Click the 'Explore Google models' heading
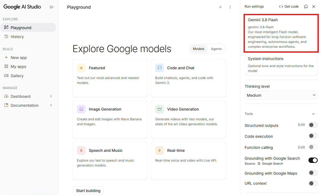Viewport: 321px width, 195px height. tap(122, 49)
